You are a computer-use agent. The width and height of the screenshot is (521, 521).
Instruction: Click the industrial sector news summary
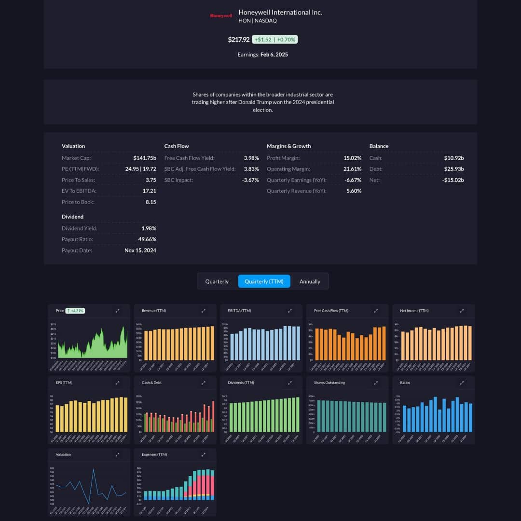point(263,102)
